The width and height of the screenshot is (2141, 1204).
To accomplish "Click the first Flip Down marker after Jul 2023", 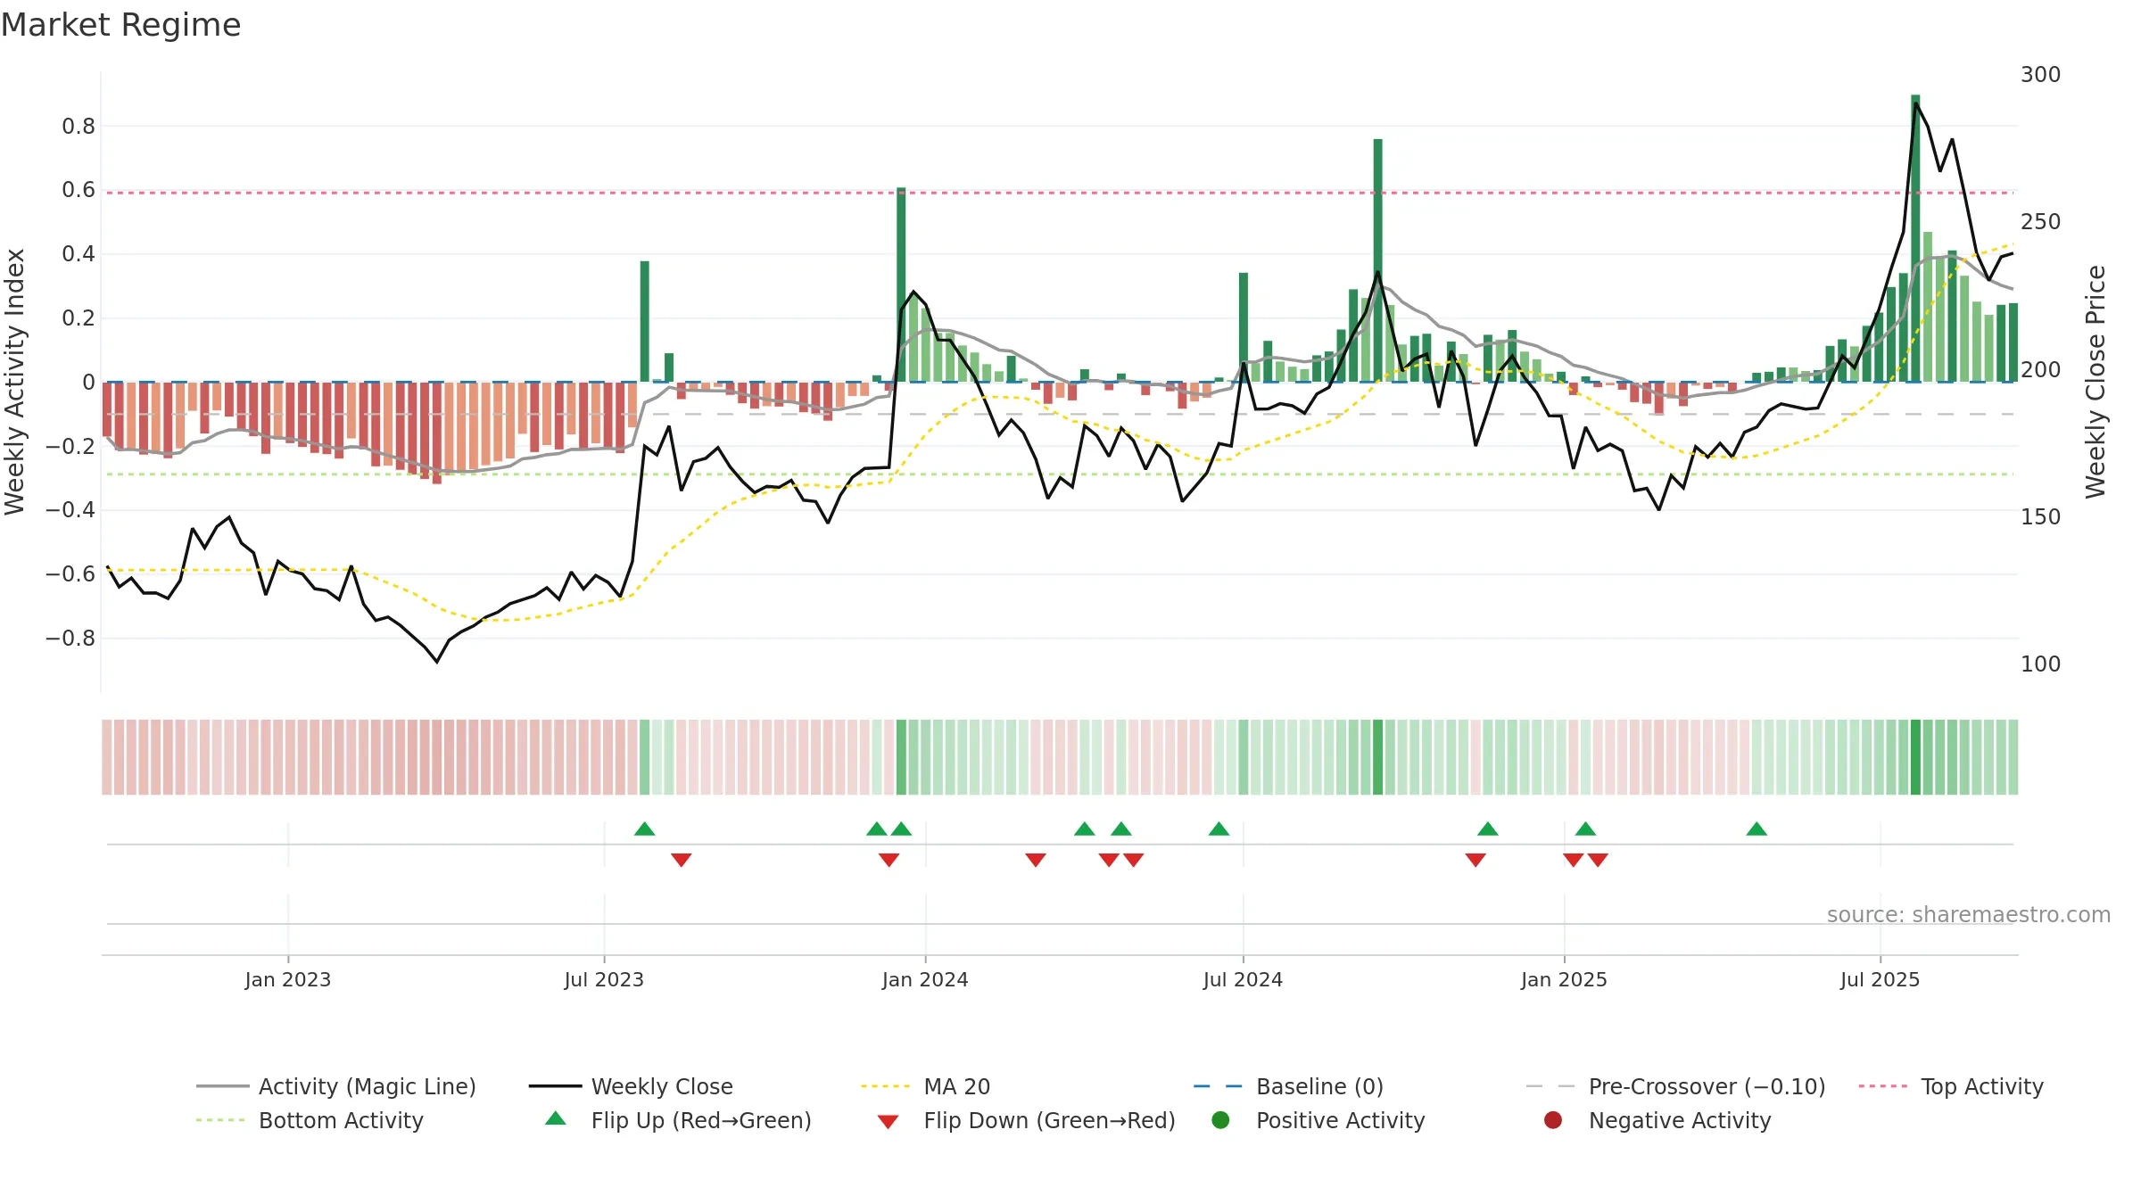I will click(682, 860).
